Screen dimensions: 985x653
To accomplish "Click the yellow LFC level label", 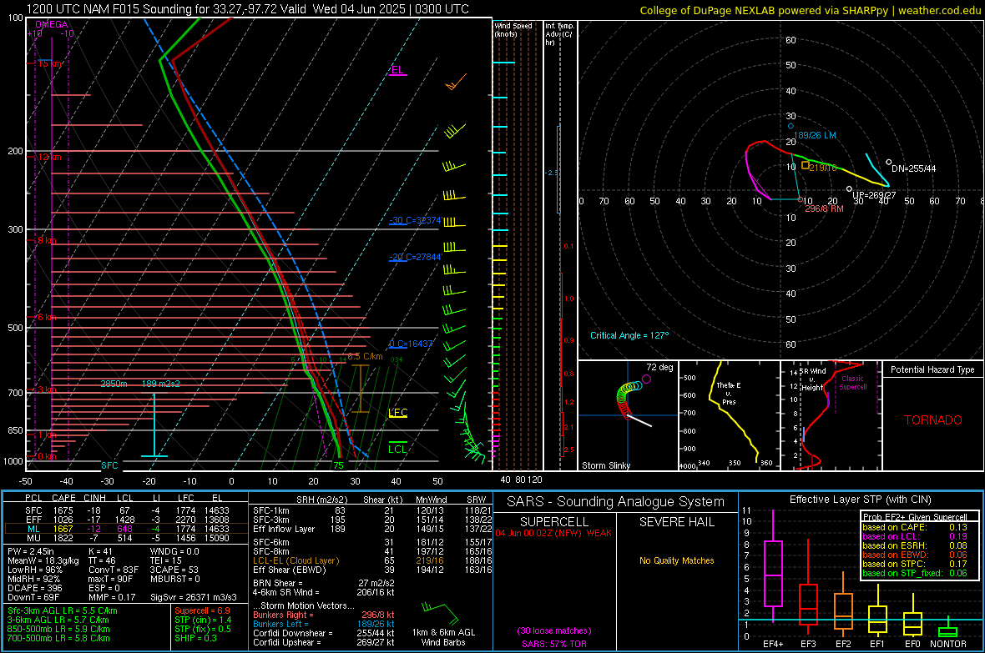I will tap(397, 413).
